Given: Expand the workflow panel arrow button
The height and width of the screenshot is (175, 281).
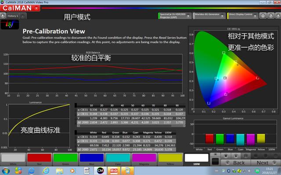Looking at the screenshot, I should [3, 16].
